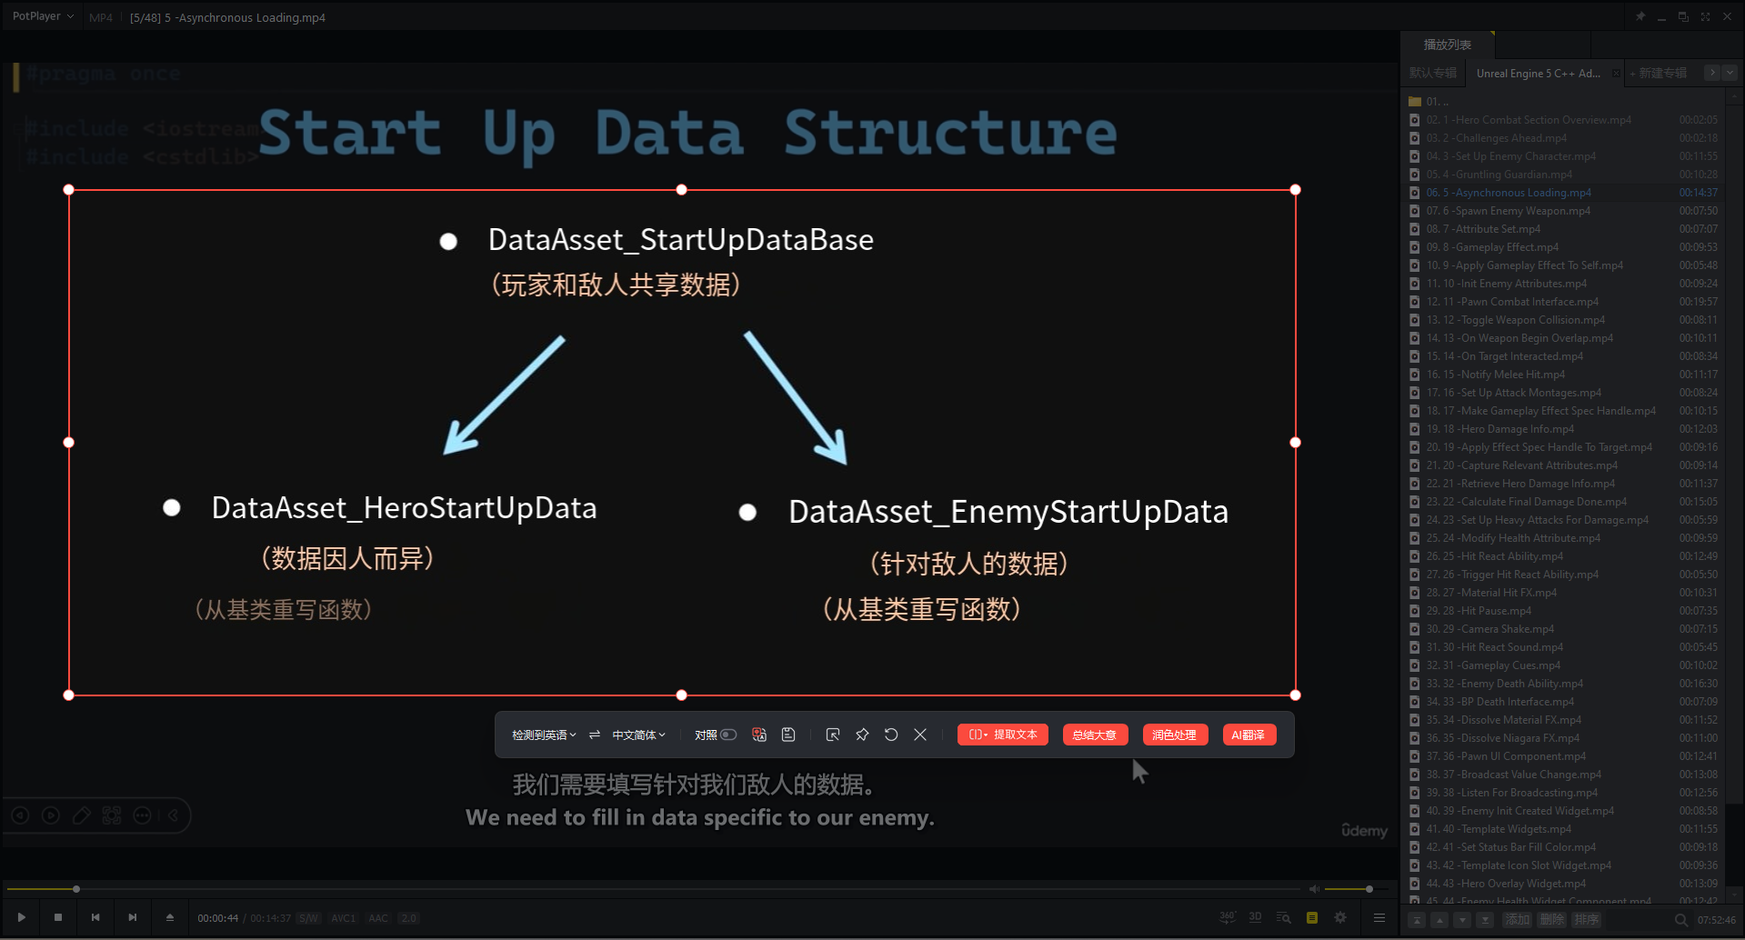
Task: Click the 删除 delete button in the playlist footer
Action: (1552, 920)
